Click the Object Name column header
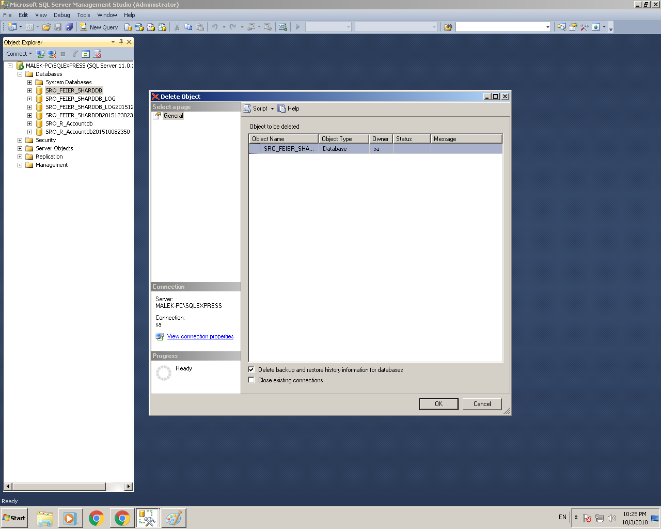The height and width of the screenshot is (529, 661). point(284,139)
